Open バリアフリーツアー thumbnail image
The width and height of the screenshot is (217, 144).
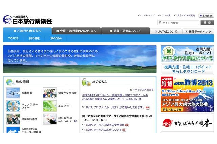tap(13, 106)
